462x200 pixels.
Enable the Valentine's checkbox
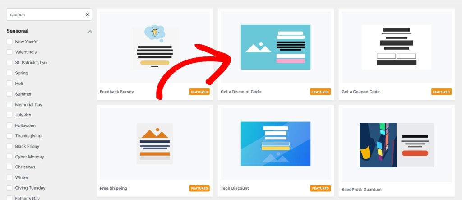click(x=9, y=52)
